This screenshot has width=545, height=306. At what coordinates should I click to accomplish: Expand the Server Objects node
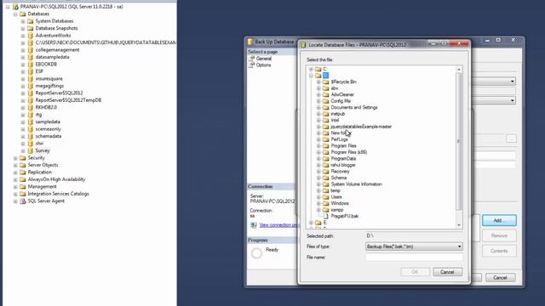[x=15, y=165]
